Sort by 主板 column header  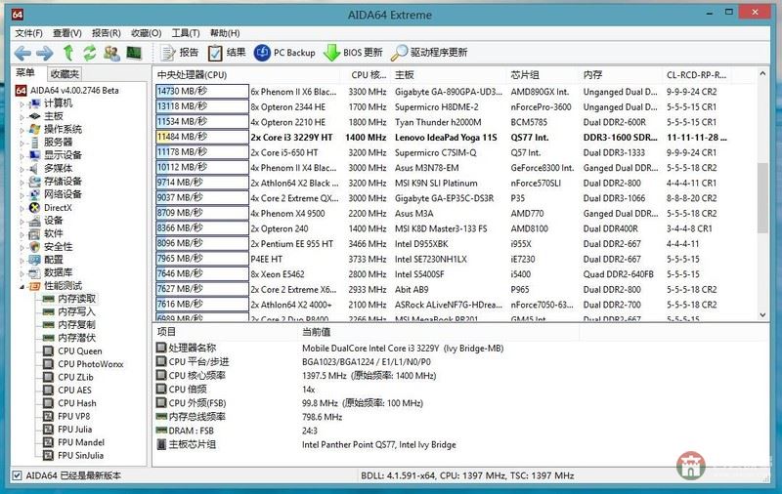point(449,75)
